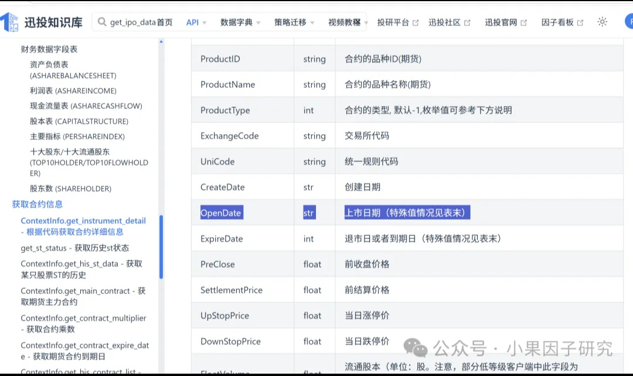This screenshot has height=376, width=633.
Task: Click the 创建日期 description
Action: point(362,187)
